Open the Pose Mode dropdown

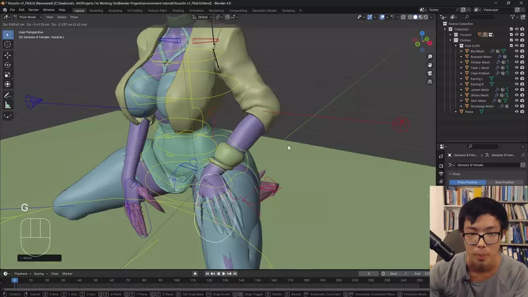[27, 17]
